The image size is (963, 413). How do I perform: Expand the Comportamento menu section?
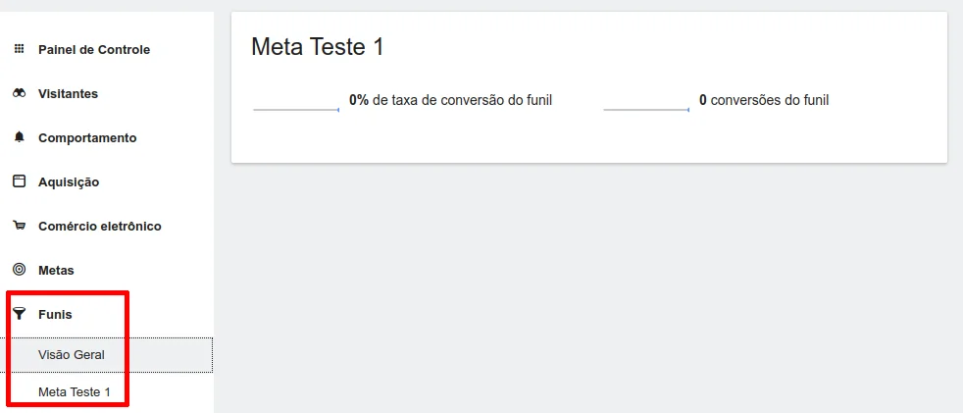[87, 137]
